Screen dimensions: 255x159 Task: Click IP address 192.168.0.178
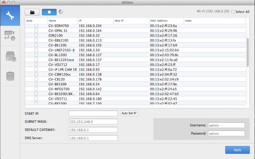coord(90,79)
